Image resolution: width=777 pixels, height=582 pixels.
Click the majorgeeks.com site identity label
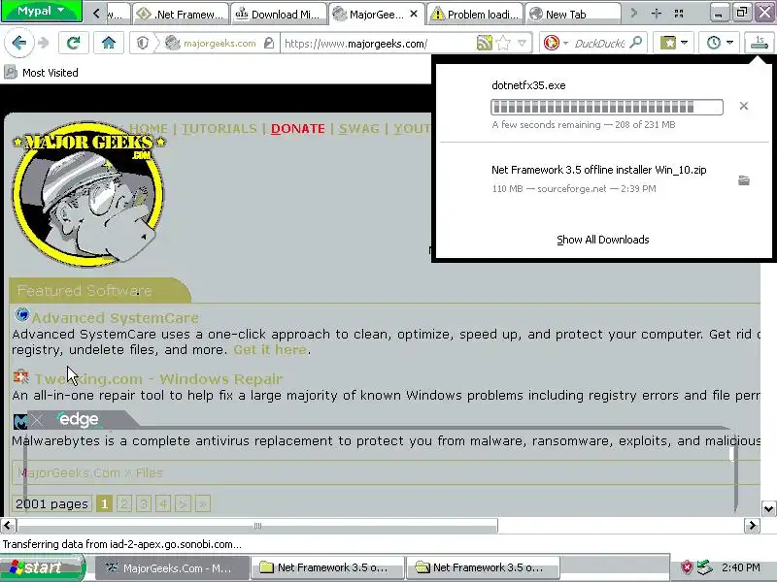click(x=220, y=44)
